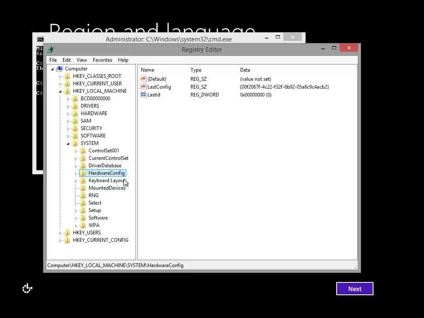Click the REG_DWORD type cell
Image resolution: width=424 pixels, height=318 pixels.
coord(205,95)
